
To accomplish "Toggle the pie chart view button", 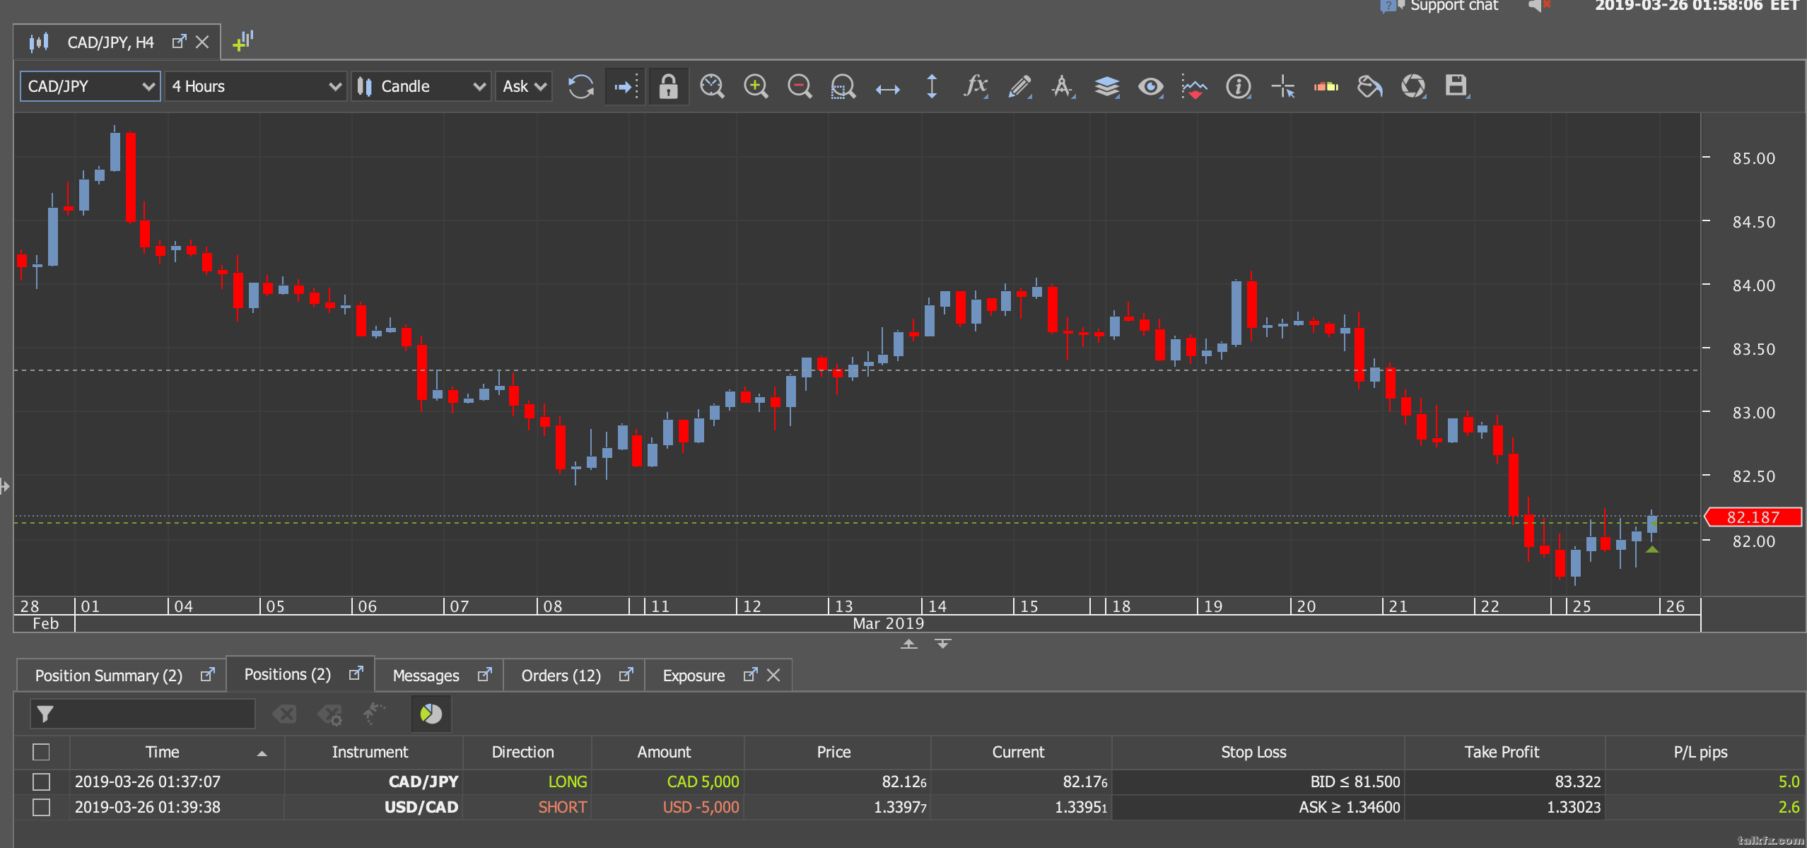I will [x=431, y=714].
